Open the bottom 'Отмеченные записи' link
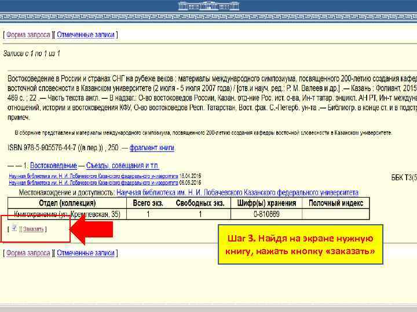The width and height of the screenshot is (417, 312). [x=86, y=253]
